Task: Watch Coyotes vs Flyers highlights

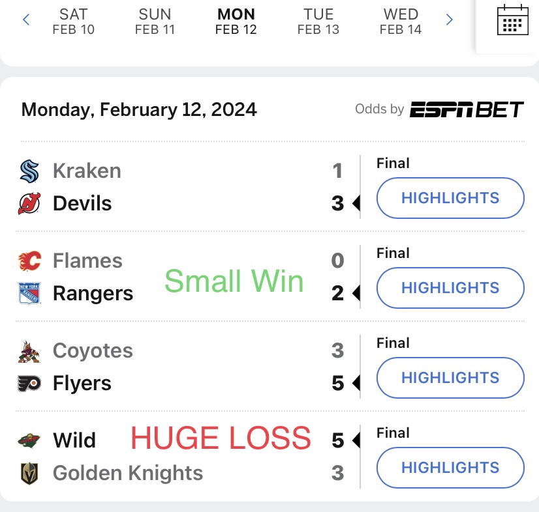Action: click(x=450, y=378)
